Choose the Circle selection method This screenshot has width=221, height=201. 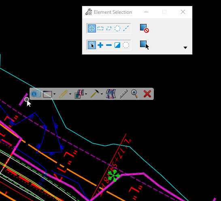117,28
